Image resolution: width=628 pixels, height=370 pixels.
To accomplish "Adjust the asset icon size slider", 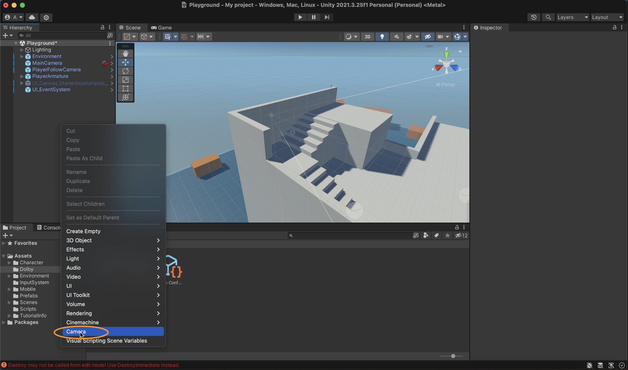I will coord(453,356).
